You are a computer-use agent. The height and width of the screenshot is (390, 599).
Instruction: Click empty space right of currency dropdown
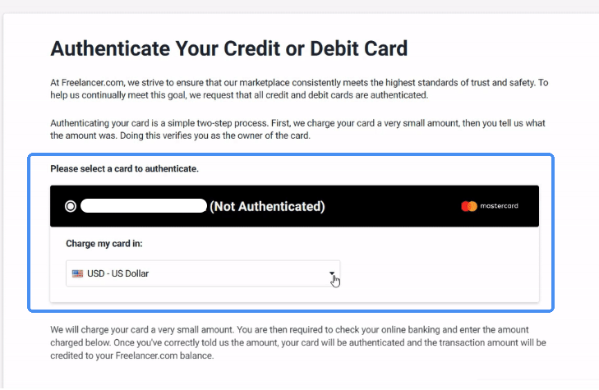pyautogui.click(x=440, y=273)
